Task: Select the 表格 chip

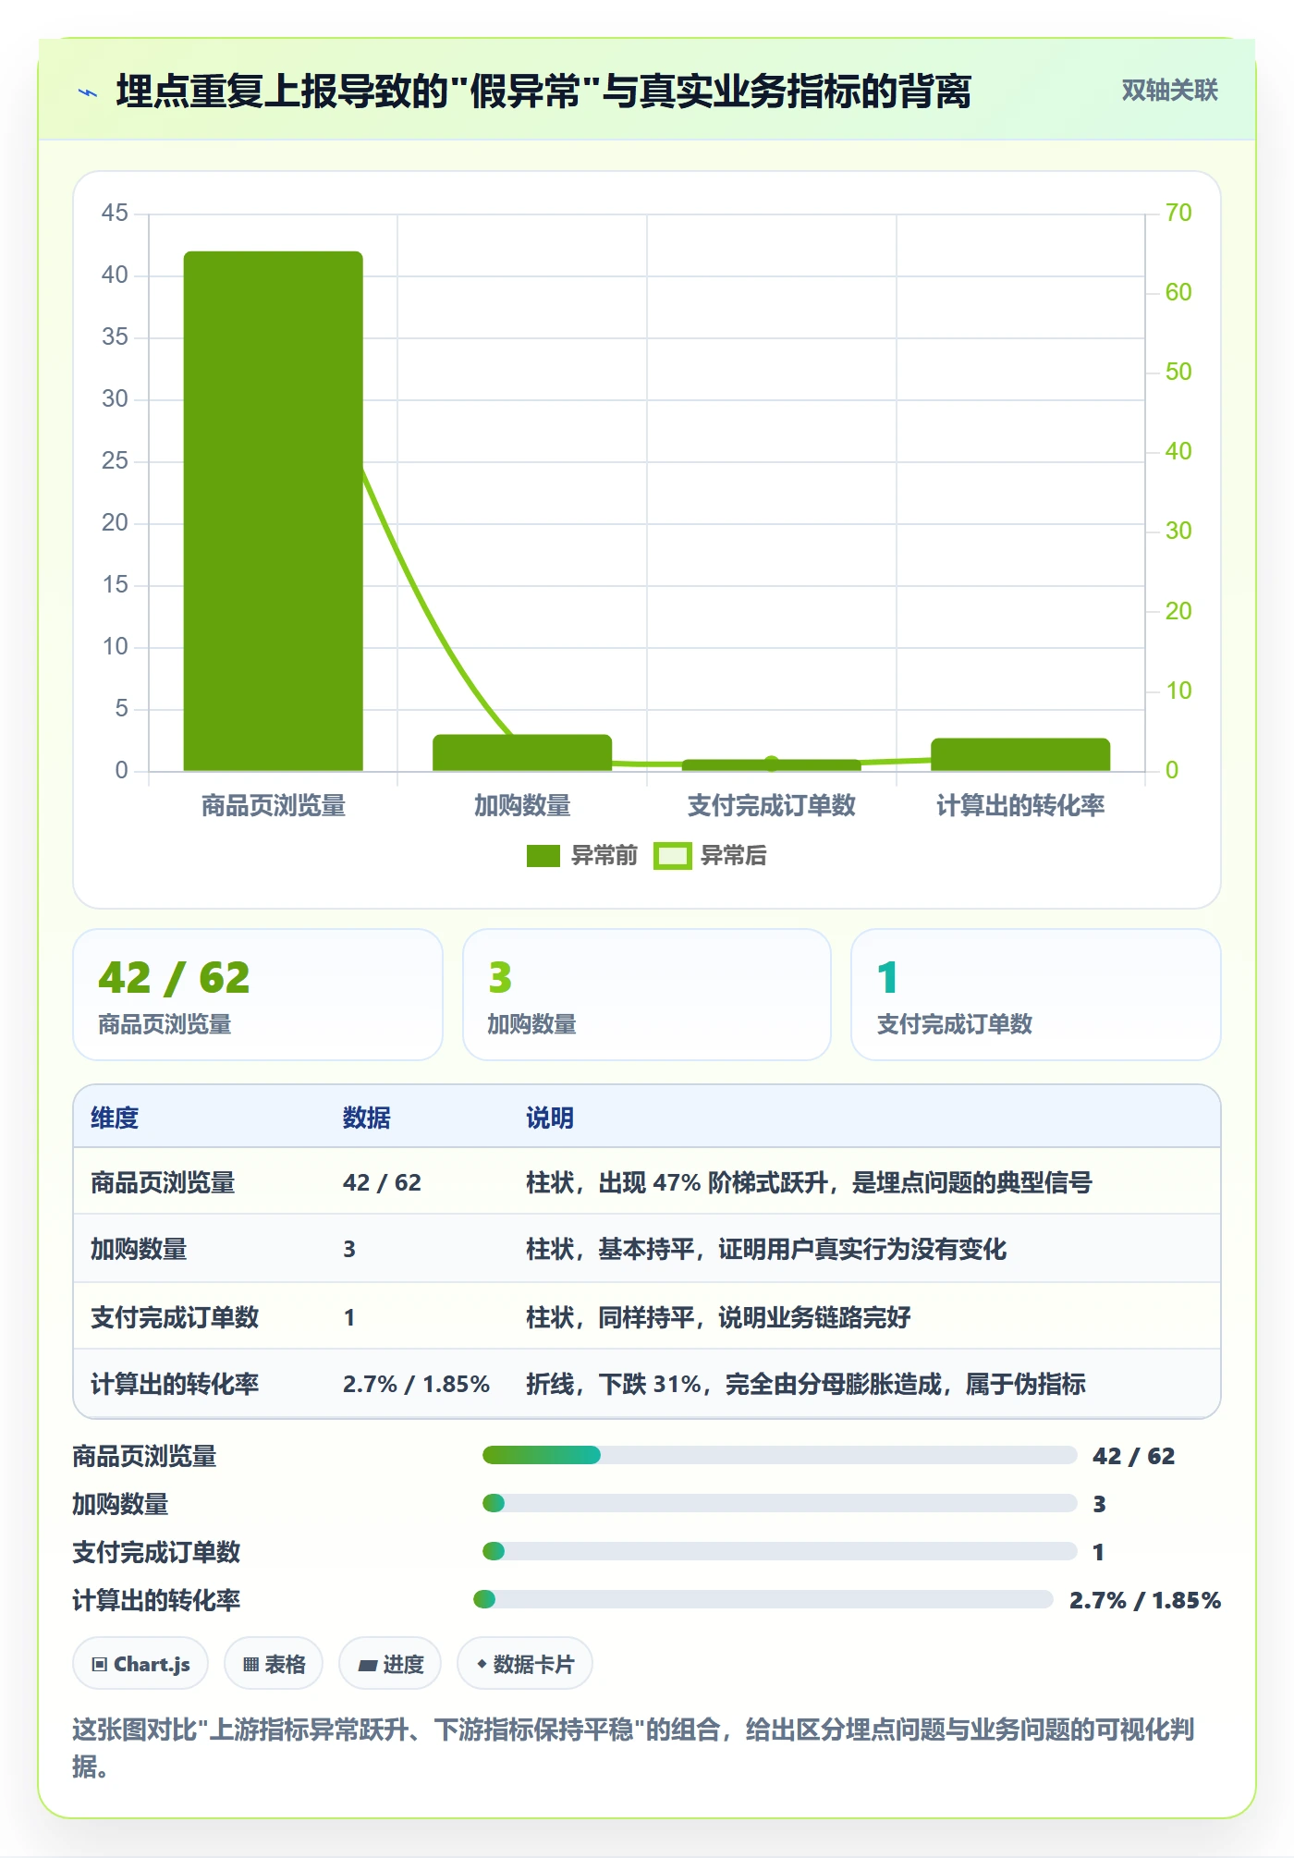Action: pos(274,1664)
